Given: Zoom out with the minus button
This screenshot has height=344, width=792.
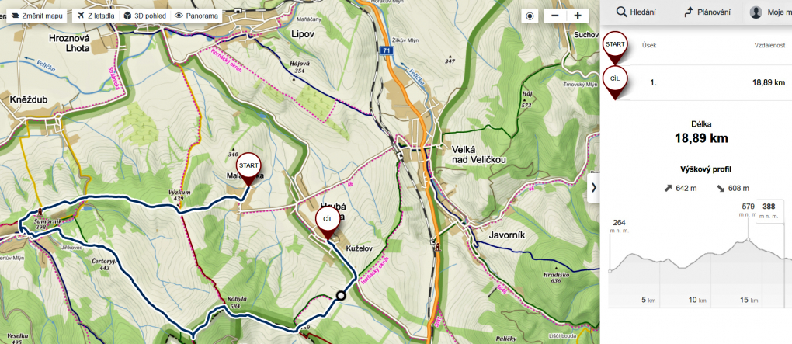Looking at the screenshot, I should 555,16.
